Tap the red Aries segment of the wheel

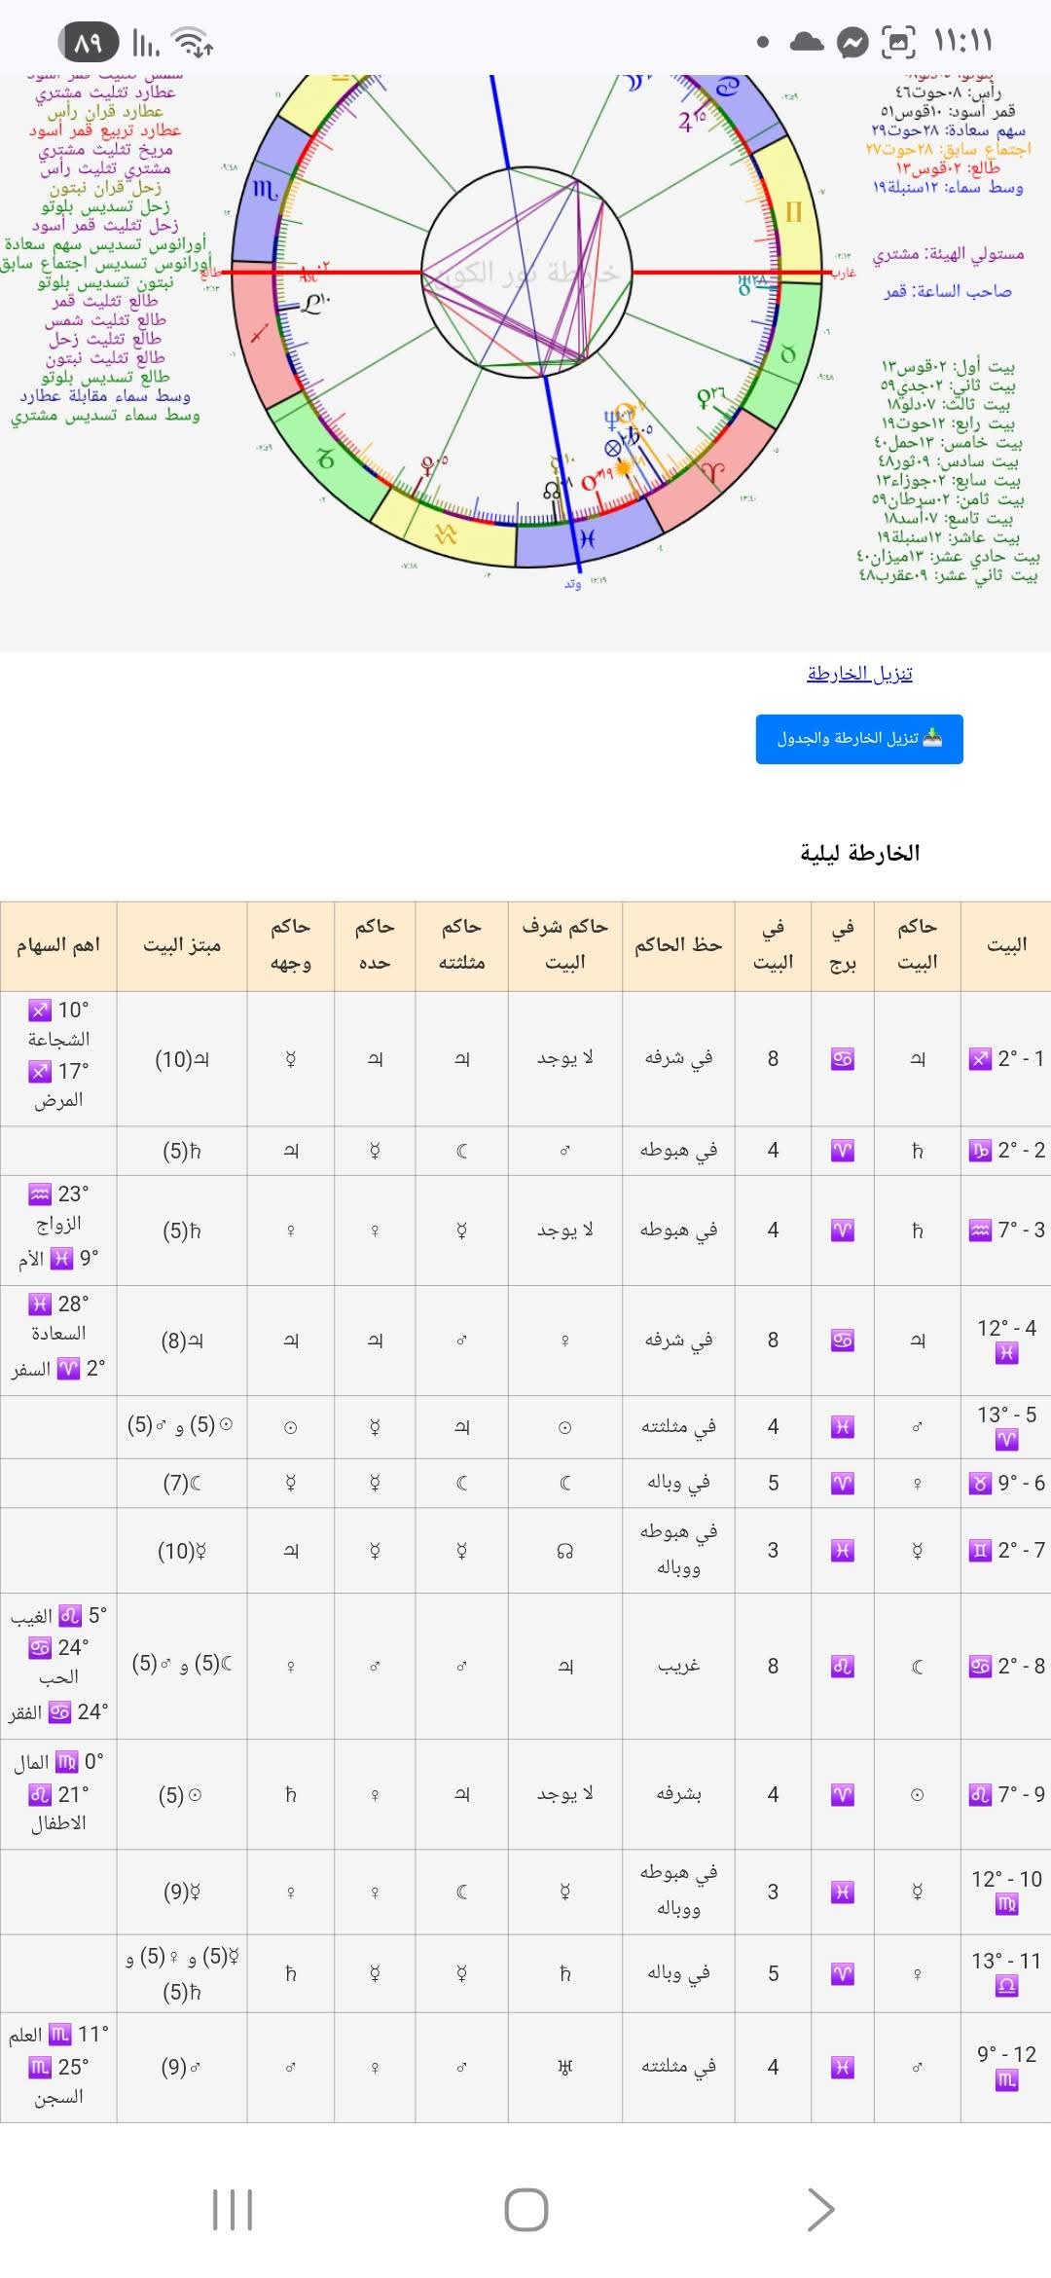pos(715,471)
